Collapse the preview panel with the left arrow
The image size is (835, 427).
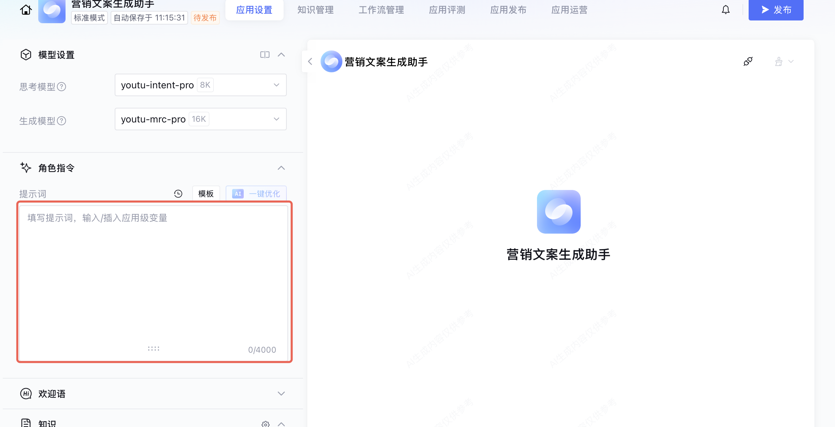pyautogui.click(x=310, y=62)
